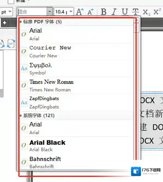This screenshot has width=163, height=182.
Task: Open the font name dropdown arrow
Action: [x=50, y=12]
